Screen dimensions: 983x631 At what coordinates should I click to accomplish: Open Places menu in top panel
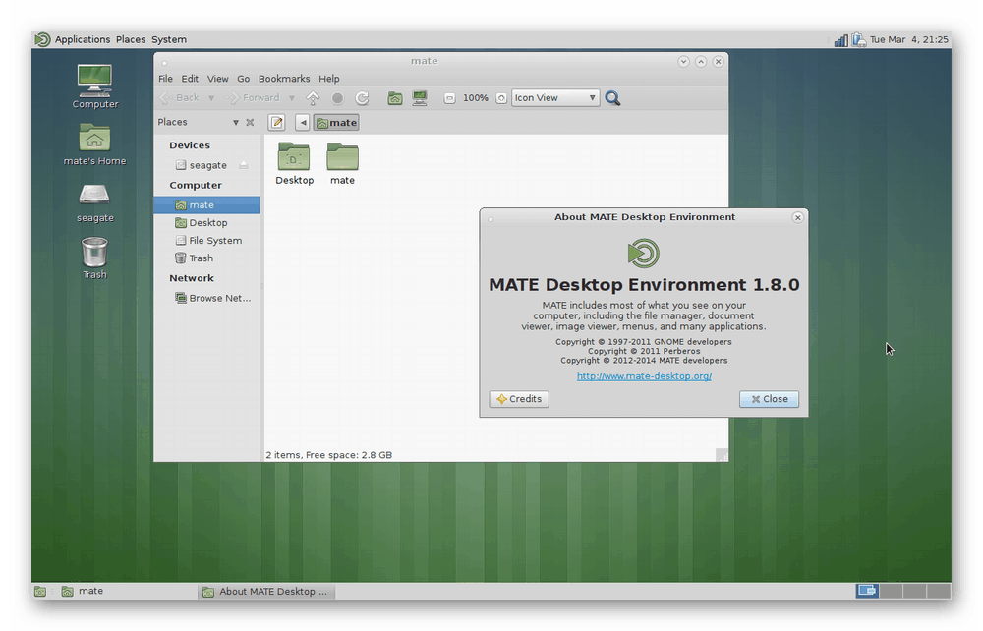[x=131, y=39]
